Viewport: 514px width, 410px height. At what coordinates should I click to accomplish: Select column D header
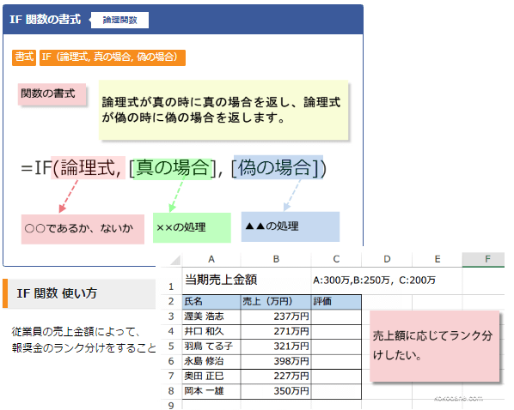(x=387, y=260)
